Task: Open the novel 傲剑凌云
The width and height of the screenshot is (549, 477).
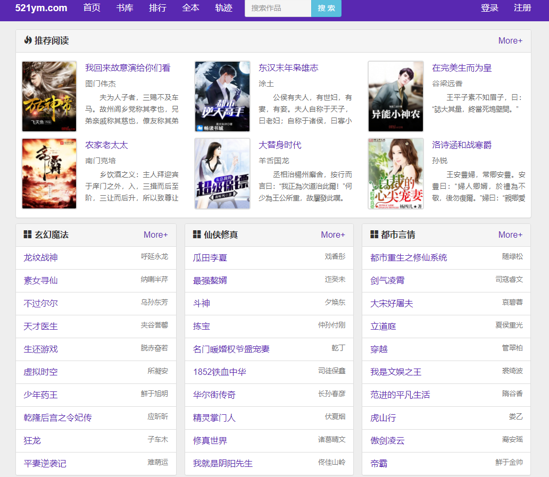Action: (387, 441)
